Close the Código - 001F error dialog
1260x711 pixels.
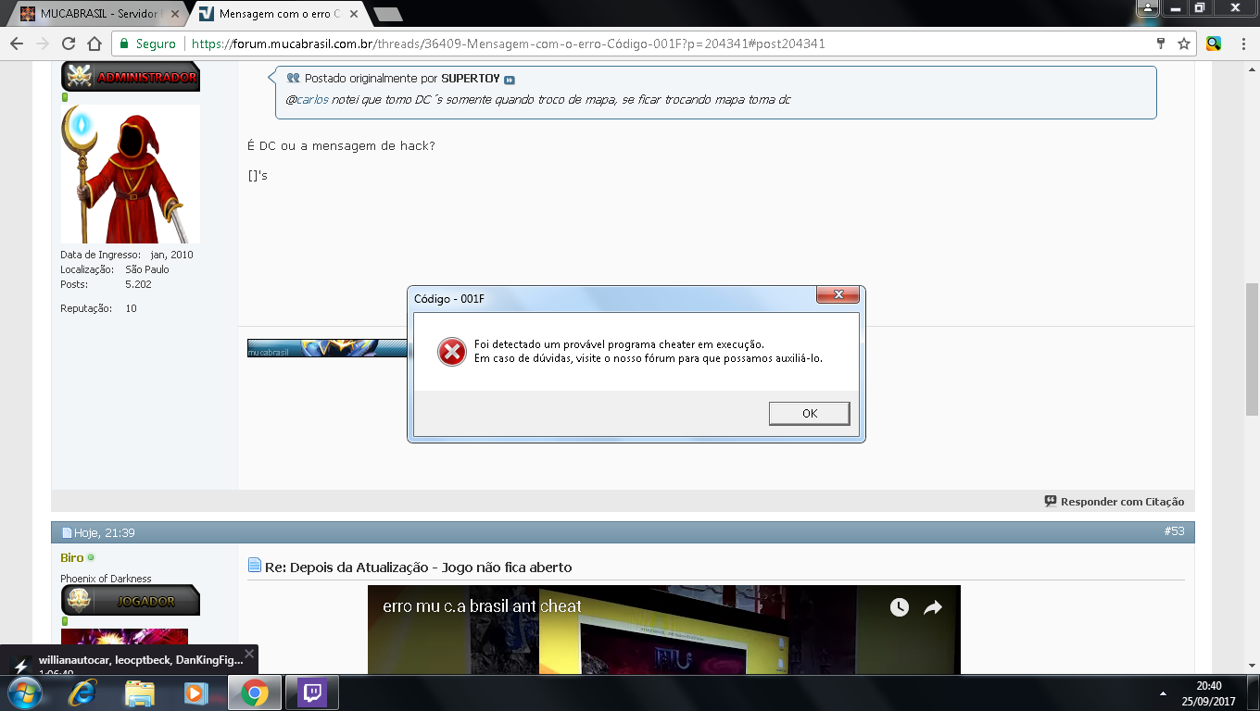point(838,294)
